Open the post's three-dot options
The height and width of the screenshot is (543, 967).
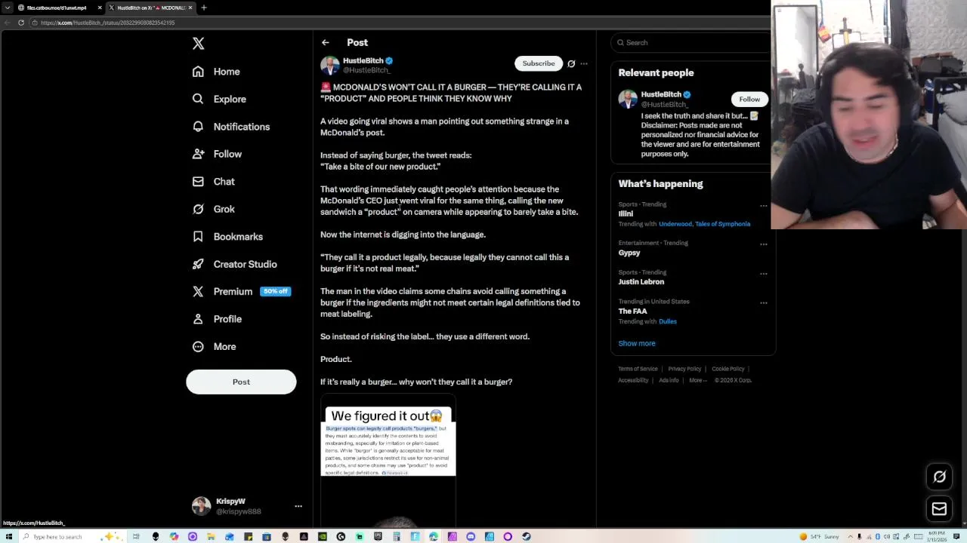pyautogui.click(x=584, y=64)
